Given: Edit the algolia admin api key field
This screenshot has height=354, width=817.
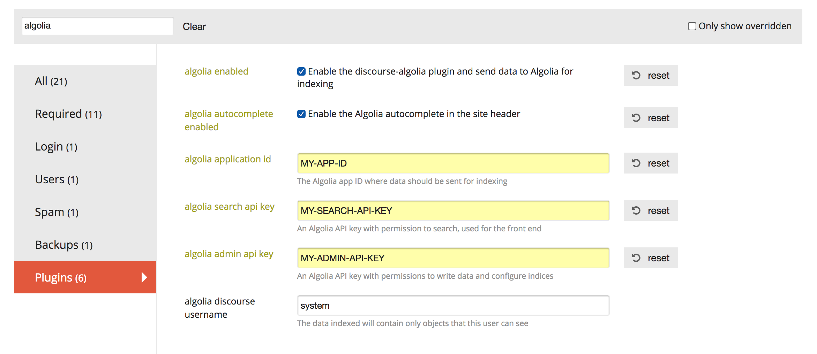Looking at the screenshot, I should point(453,258).
